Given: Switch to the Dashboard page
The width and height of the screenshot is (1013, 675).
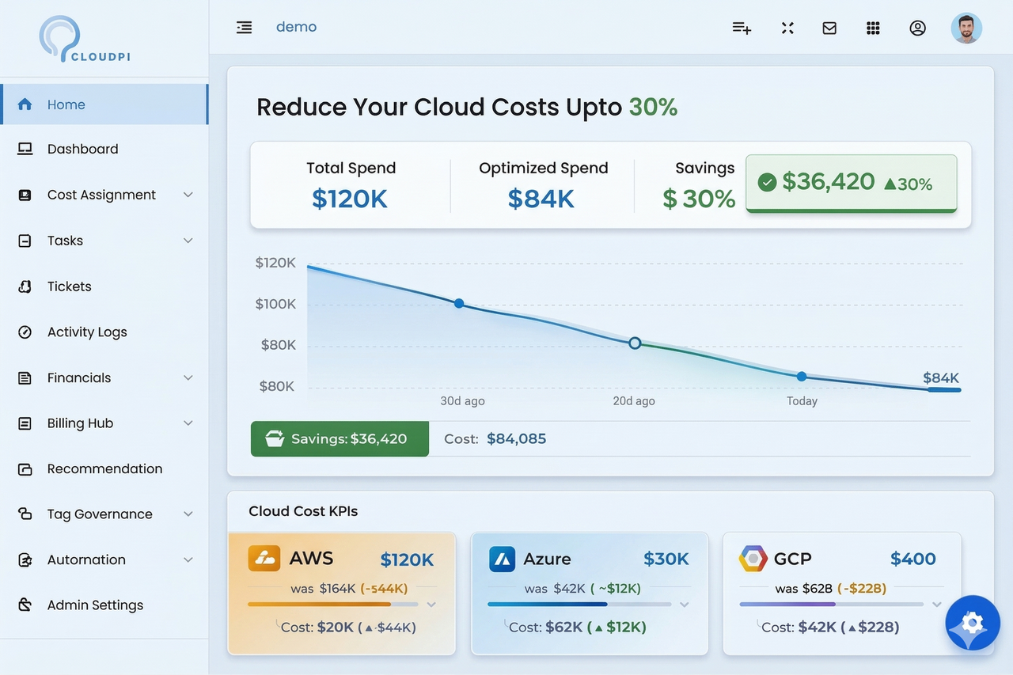Looking at the screenshot, I should (x=82, y=149).
